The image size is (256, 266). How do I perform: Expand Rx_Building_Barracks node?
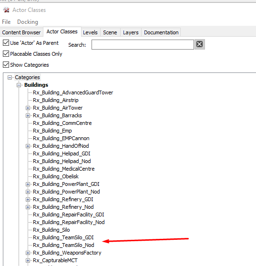[x=28, y=115]
